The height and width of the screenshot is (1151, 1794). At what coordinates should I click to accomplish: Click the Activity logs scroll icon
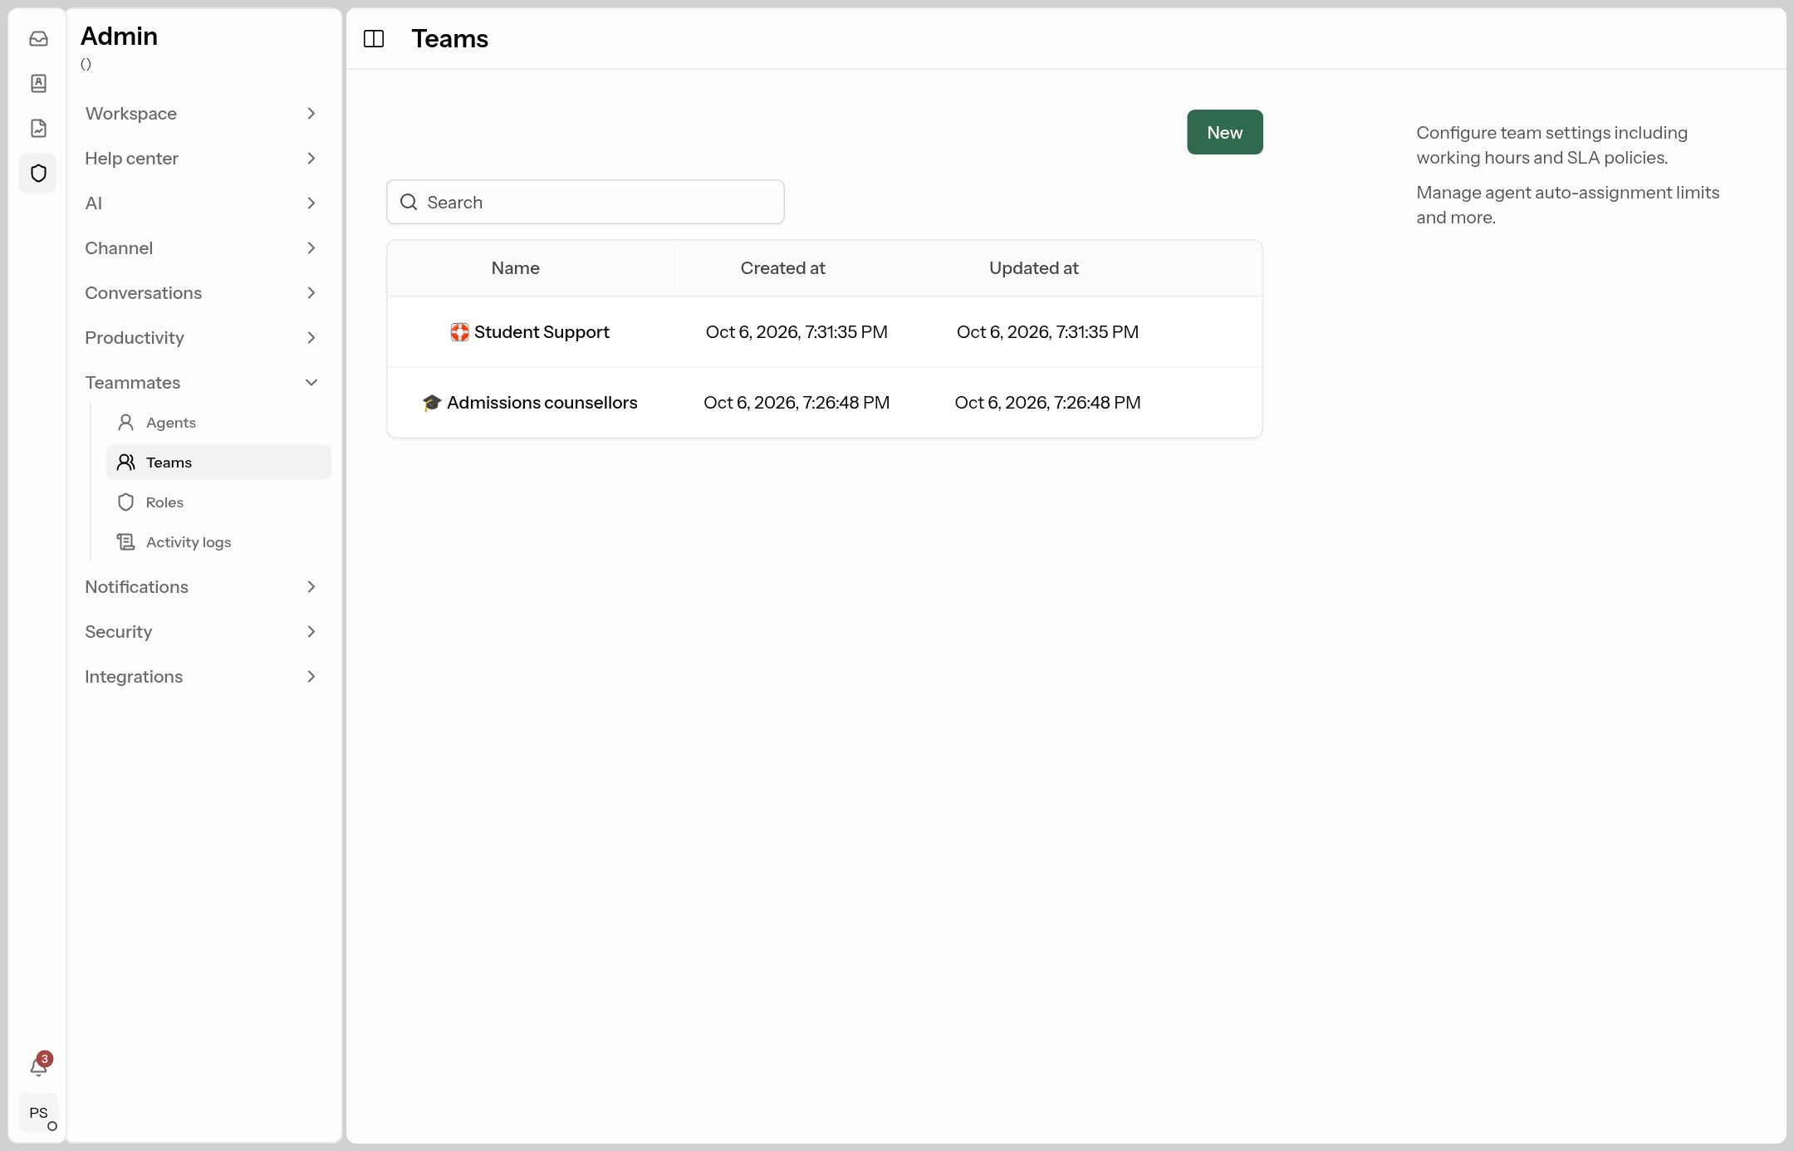tap(125, 542)
